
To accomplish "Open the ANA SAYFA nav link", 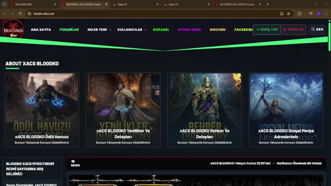I will [x=41, y=30].
